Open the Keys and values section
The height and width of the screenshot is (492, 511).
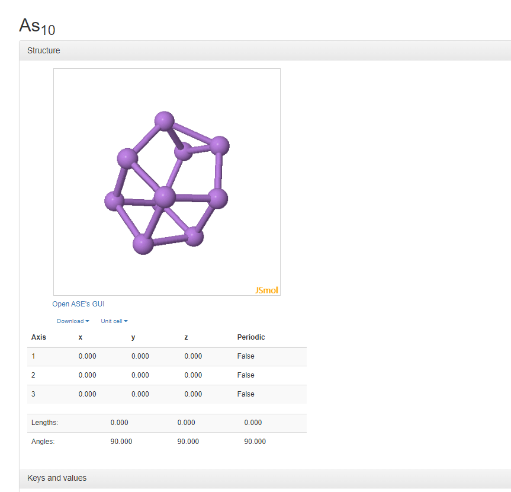pyautogui.click(x=57, y=478)
